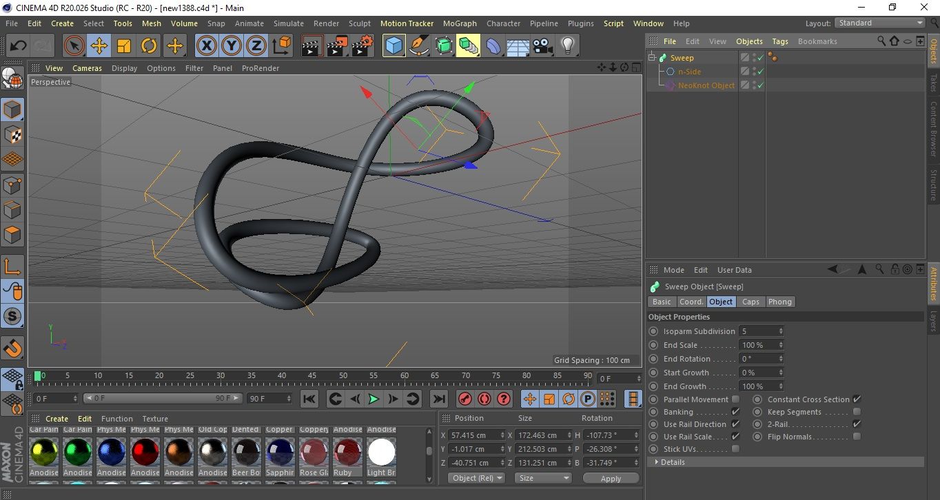
Task: Open the User Data menu
Action: tap(734, 270)
